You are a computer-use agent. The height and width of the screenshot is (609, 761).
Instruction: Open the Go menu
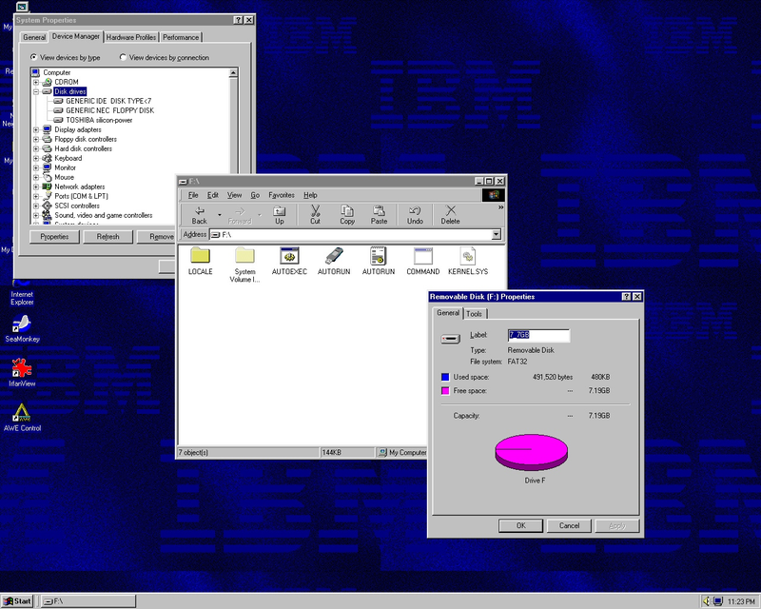pyautogui.click(x=255, y=195)
